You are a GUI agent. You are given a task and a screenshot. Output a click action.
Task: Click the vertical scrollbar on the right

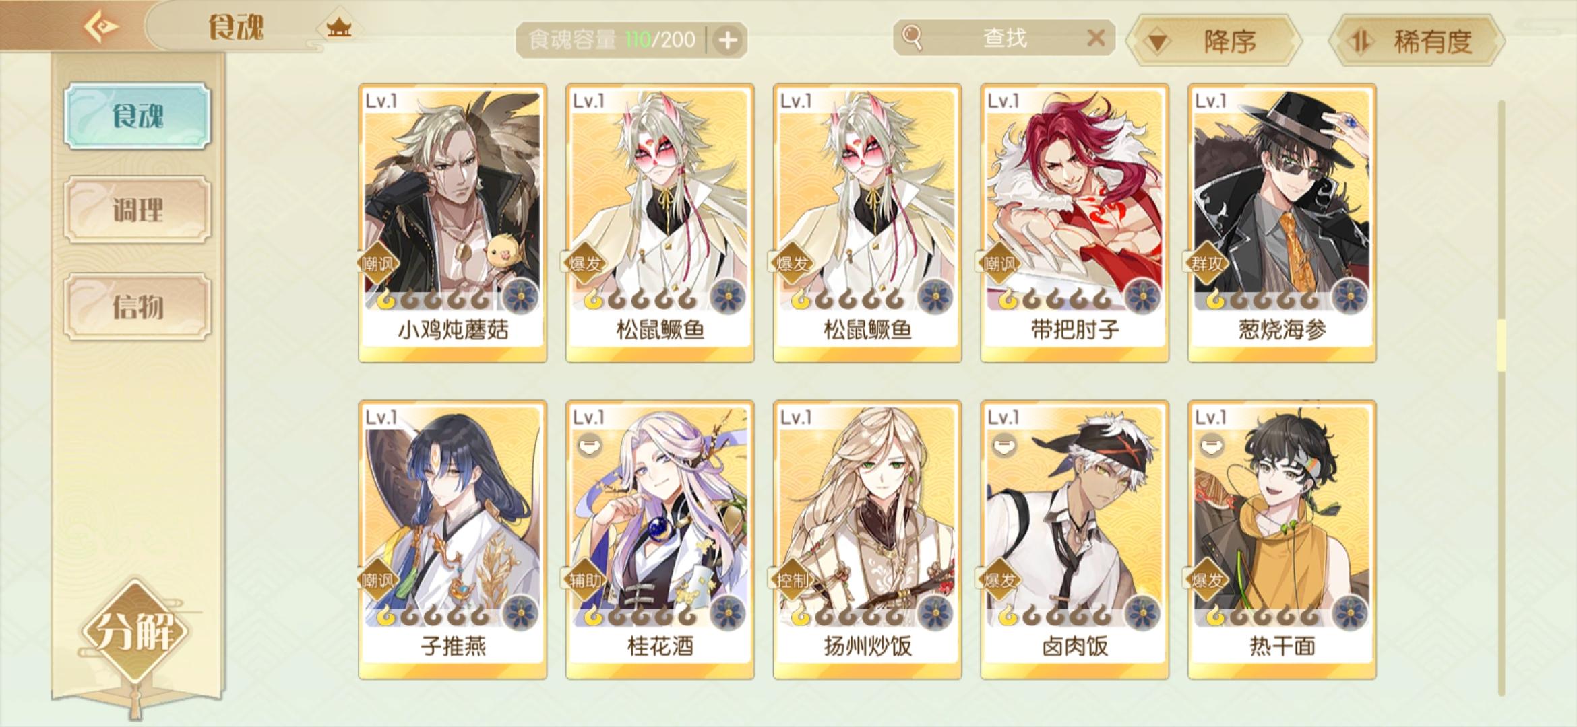click(x=1501, y=397)
